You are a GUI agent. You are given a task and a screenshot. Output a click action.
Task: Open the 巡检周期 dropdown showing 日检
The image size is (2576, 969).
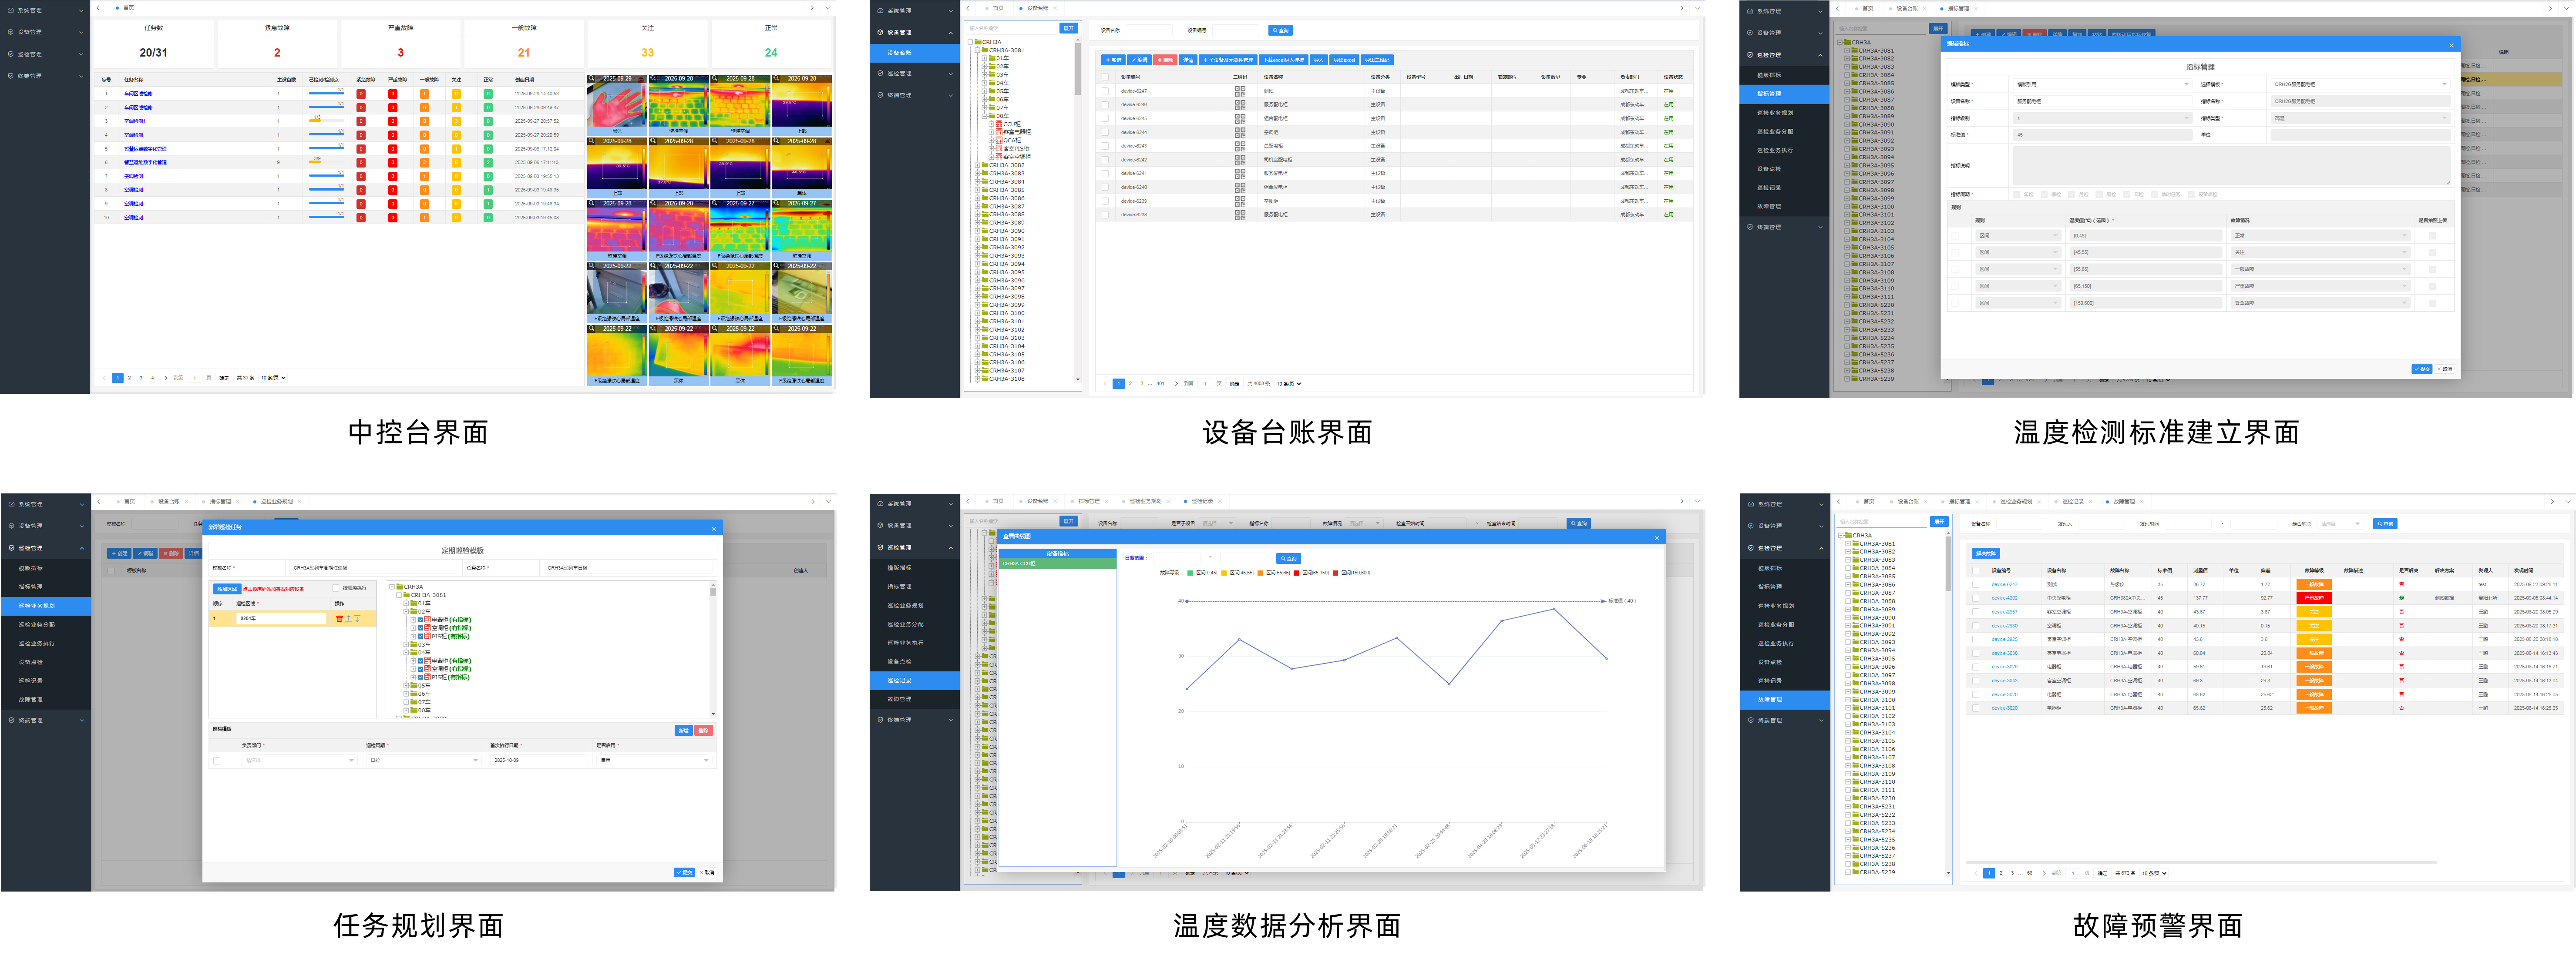pyautogui.click(x=423, y=761)
